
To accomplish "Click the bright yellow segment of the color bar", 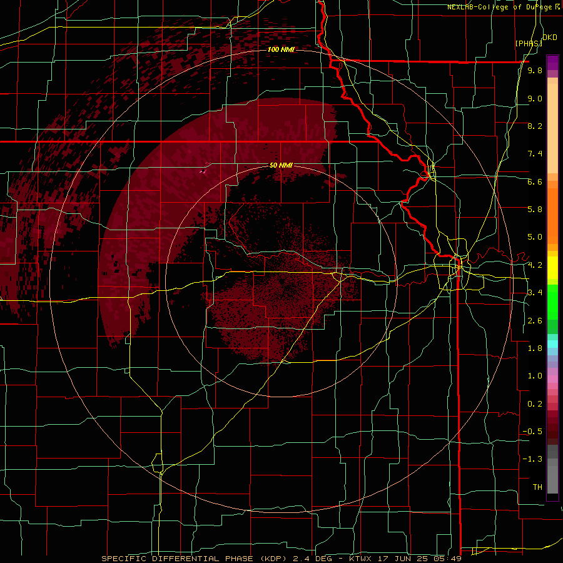I will [552, 268].
